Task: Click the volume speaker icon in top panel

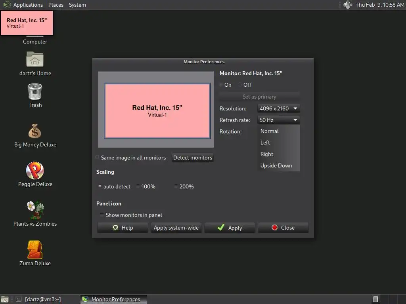Action: [x=347, y=5]
